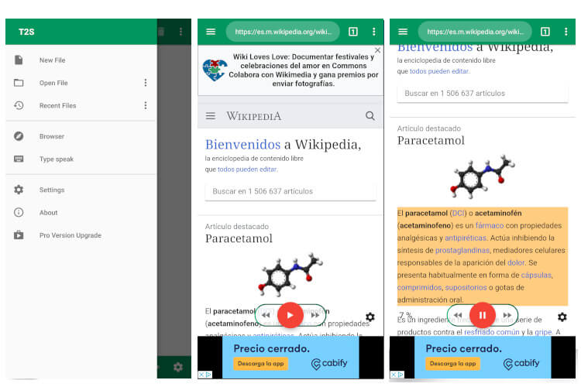Open Settings from the drawer
This screenshot has height=387, width=581.
[x=81, y=190]
